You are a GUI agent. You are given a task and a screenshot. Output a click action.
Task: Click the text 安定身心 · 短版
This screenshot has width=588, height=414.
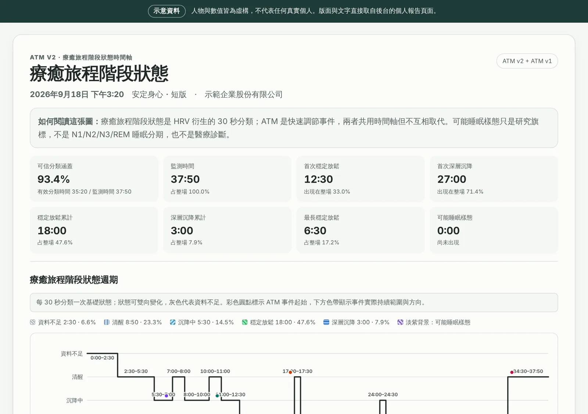point(159,94)
